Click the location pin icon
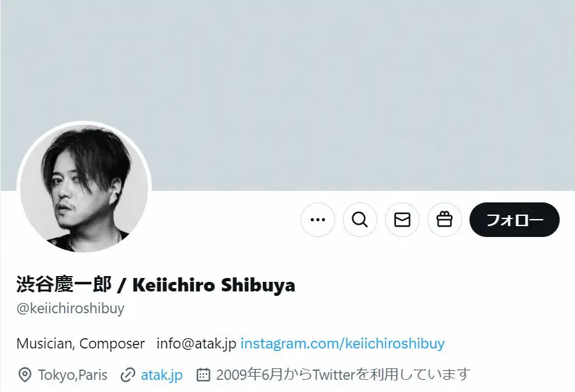Screen dimensions: 575x392 click(24, 375)
